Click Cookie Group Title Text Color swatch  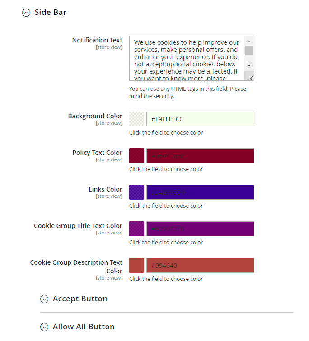[x=136, y=229]
